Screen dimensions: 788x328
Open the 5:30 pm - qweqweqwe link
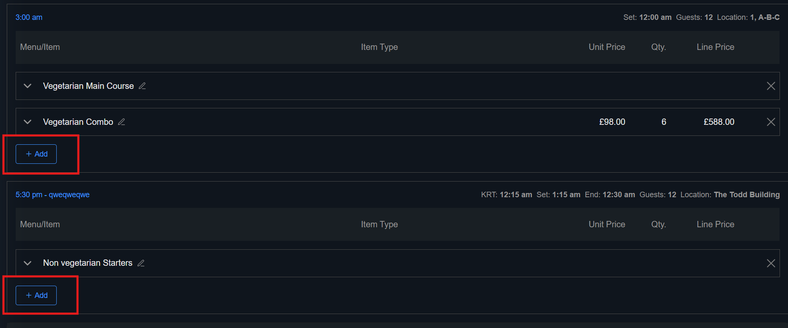click(x=52, y=195)
